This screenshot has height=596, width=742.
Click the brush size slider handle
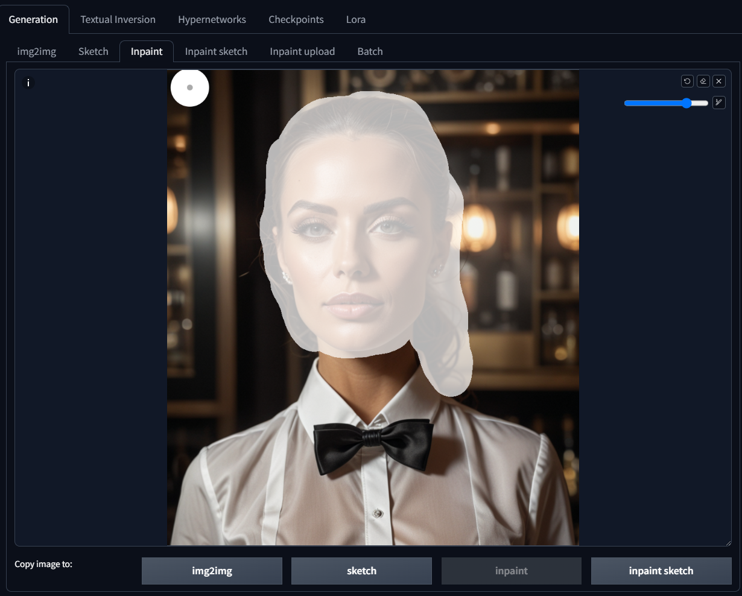coord(687,103)
